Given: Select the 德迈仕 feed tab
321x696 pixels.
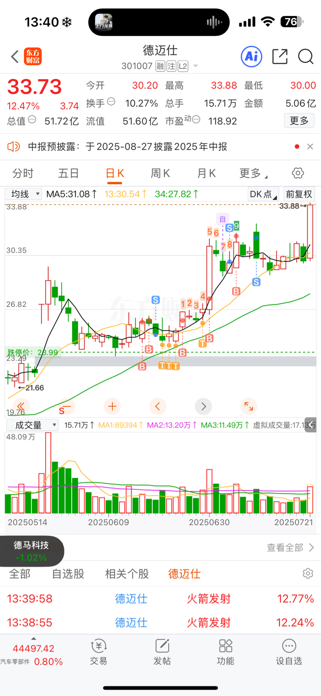Looking at the screenshot, I should click(x=184, y=574).
